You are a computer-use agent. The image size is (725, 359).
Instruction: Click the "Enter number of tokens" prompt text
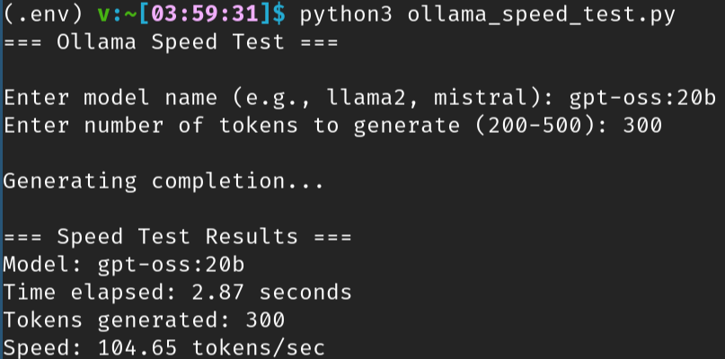coord(151,126)
